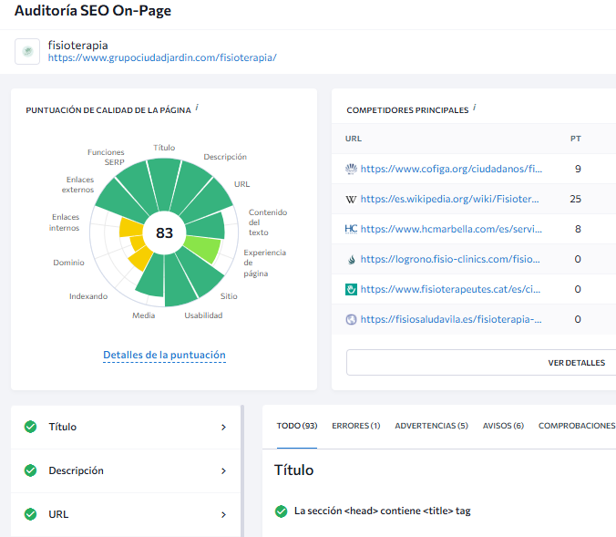Viewport: 616px width, 537px height.
Task: Open cofiga.org competitor link
Action: coord(451,169)
